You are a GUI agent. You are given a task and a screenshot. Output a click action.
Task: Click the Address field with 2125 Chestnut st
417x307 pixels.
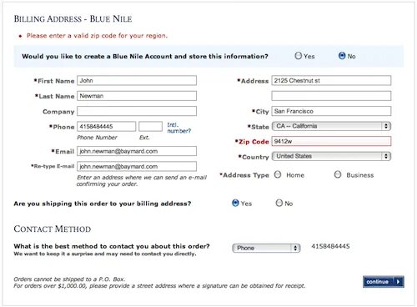[x=331, y=81]
